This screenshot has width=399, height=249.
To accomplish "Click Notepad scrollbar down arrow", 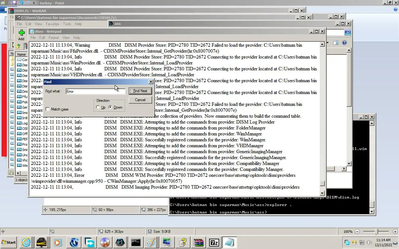I will click(323, 193).
